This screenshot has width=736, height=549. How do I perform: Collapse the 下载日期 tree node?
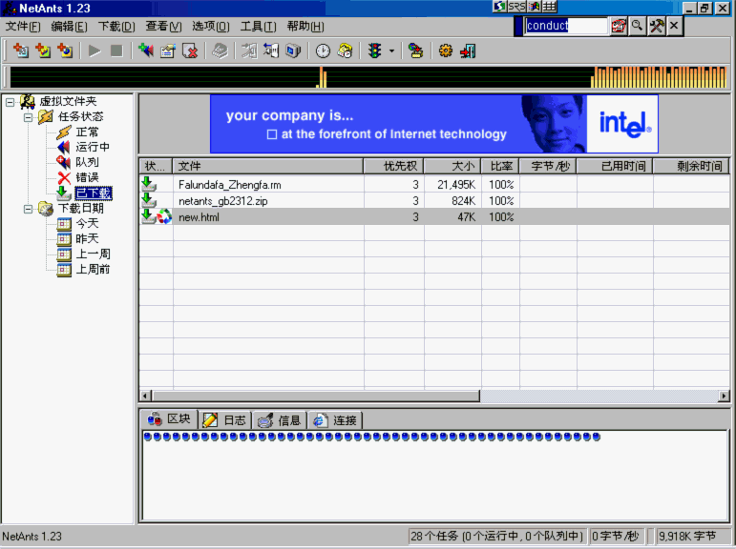coord(29,208)
